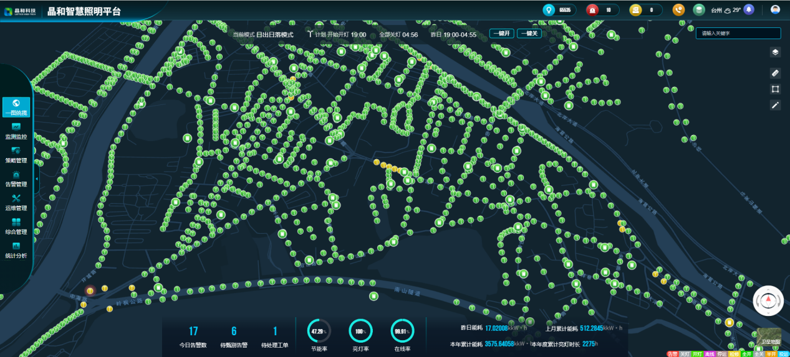
Task: Toggle the red 告警 legend filter
Action: point(672,354)
